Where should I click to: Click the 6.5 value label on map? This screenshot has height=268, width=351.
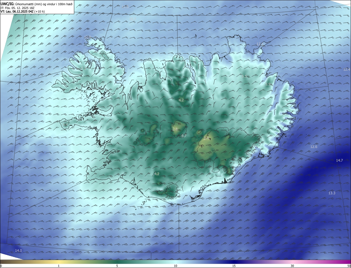[x=244, y=76]
